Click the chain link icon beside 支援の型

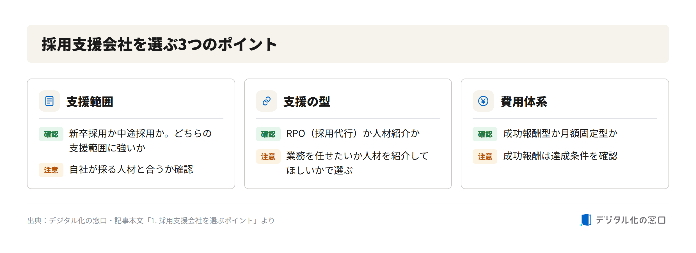(x=266, y=101)
